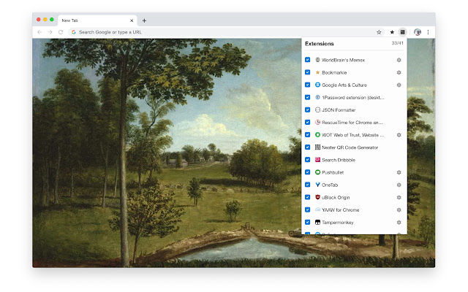
Task: Click the RescueTime extension icon
Action: click(317, 123)
